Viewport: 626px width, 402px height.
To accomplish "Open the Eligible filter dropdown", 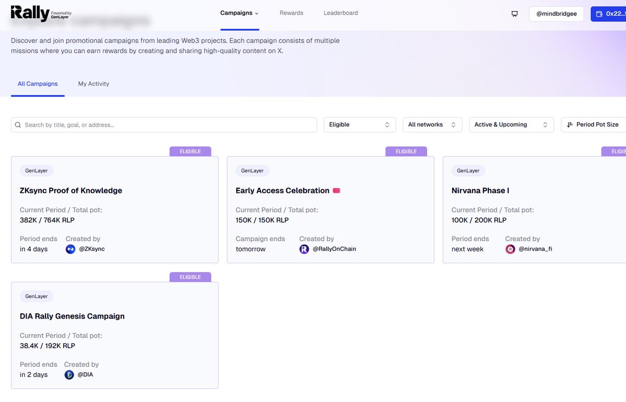I will [359, 125].
